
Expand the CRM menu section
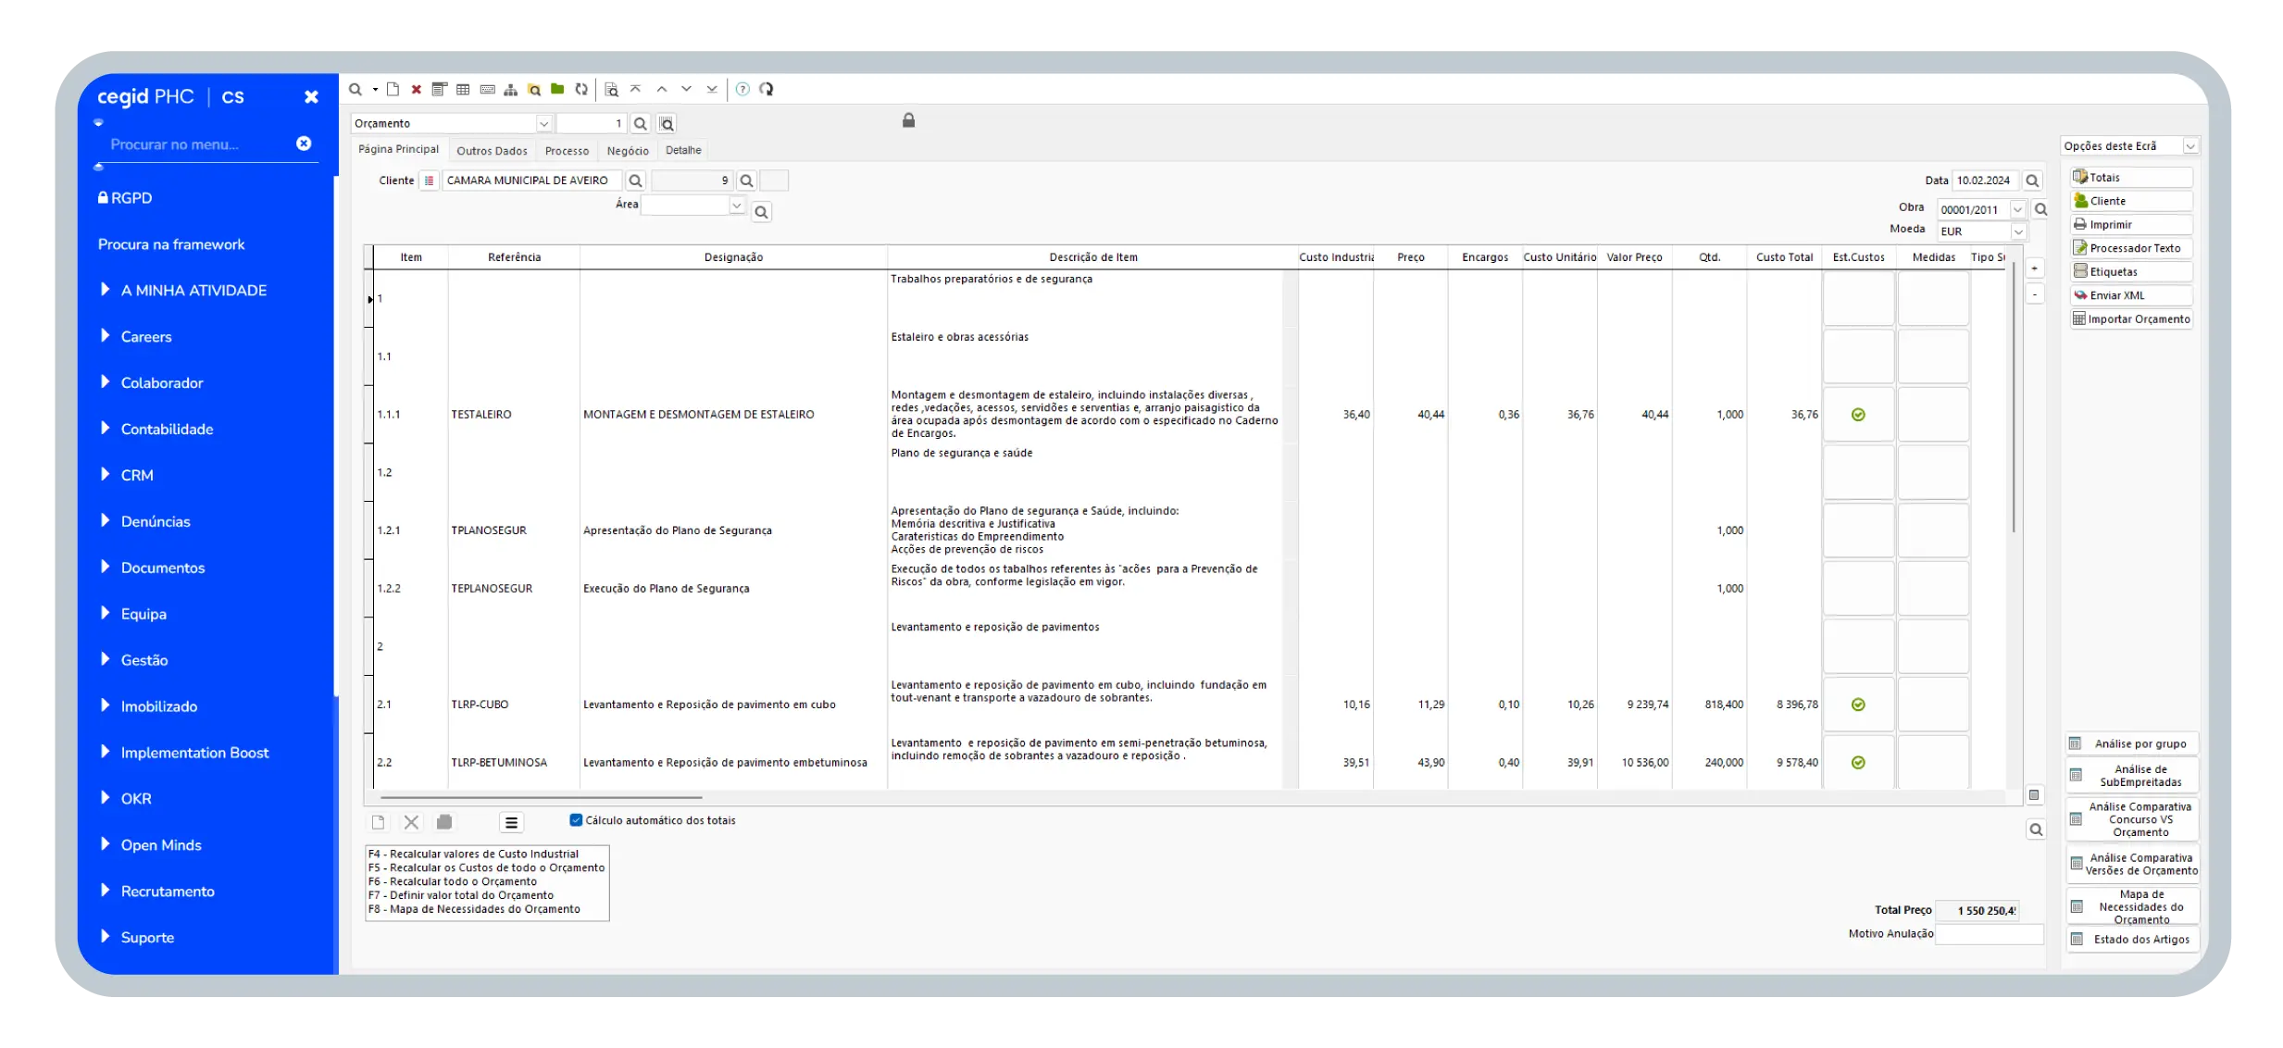[x=106, y=475]
